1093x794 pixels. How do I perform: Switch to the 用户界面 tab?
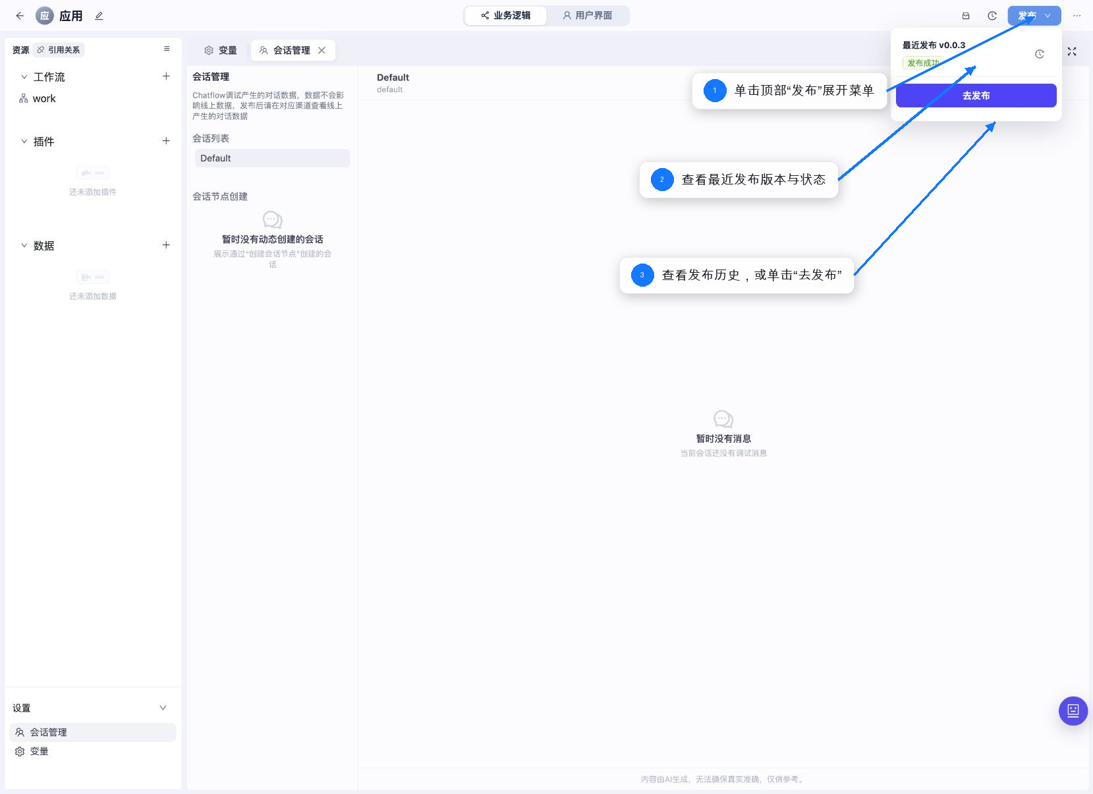587,15
